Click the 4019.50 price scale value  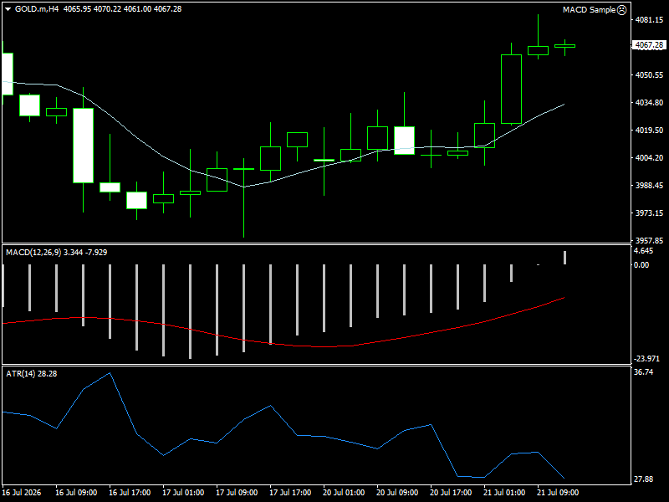coord(649,131)
